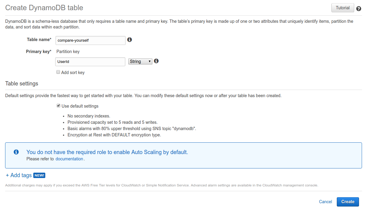Expand the + Add tags section
The width and height of the screenshot is (368, 217).
(x=19, y=175)
